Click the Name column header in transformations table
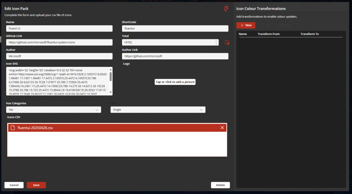The image size is (352, 194). (243, 34)
